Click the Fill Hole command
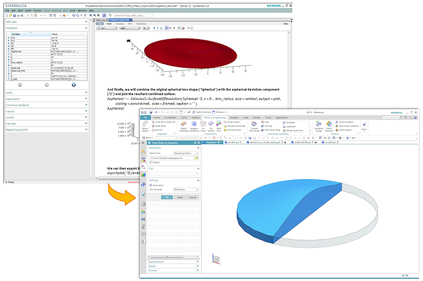 268,126
